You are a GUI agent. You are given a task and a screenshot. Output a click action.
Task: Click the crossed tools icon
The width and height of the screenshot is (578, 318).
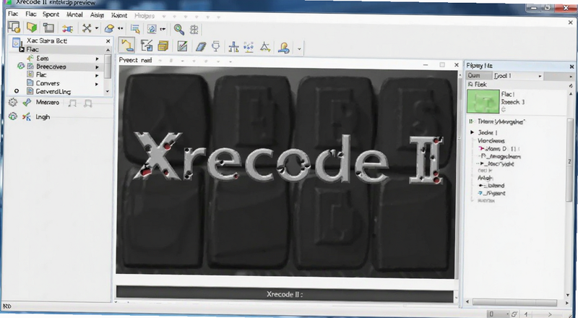pyautogui.click(x=87, y=28)
